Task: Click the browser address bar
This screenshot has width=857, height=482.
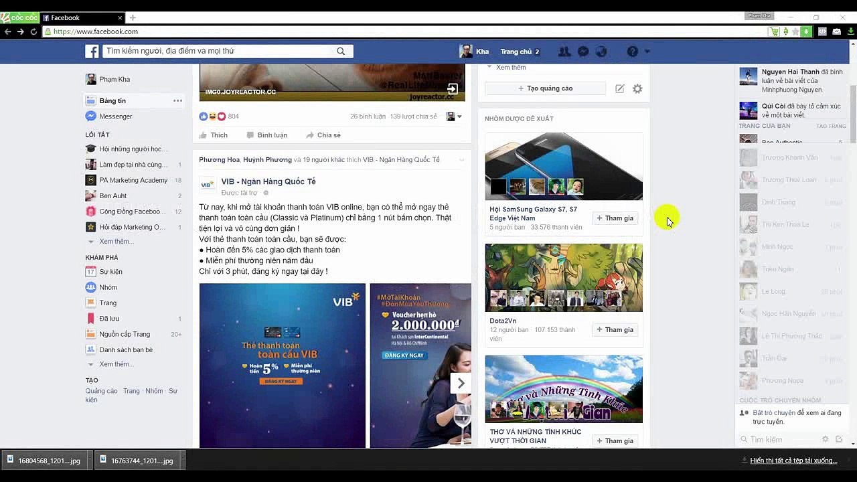Action: (405, 31)
